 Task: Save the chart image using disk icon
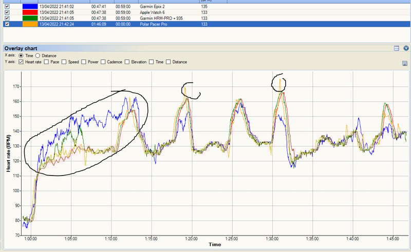405,63
